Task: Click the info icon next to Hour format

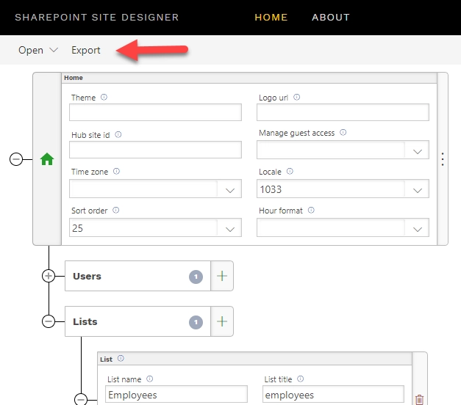Action: 311,210
